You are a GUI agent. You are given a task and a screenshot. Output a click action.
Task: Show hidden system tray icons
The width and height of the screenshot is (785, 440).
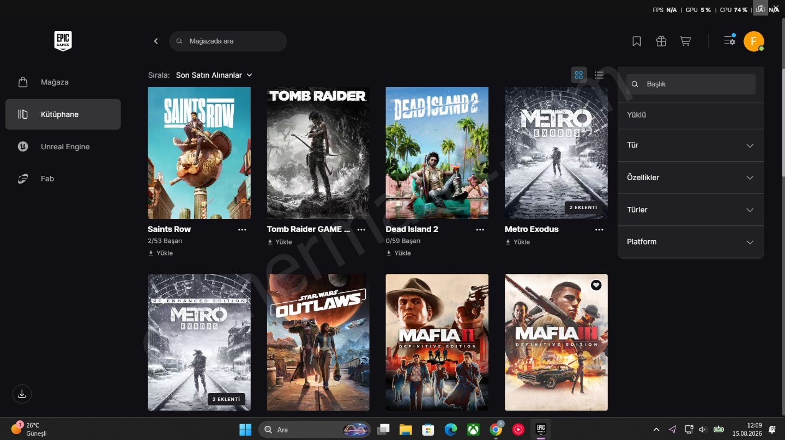656,430
